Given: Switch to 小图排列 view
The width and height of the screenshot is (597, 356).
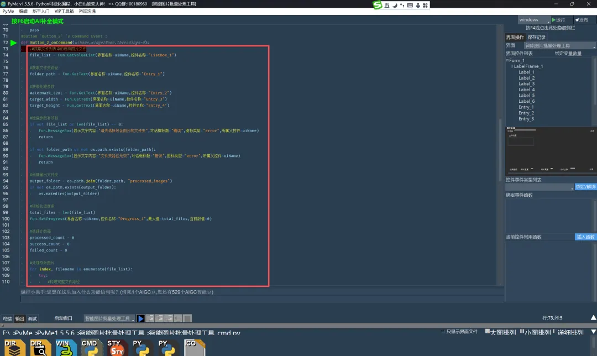Looking at the screenshot, I should pyautogui.click(x=535, y=332).
